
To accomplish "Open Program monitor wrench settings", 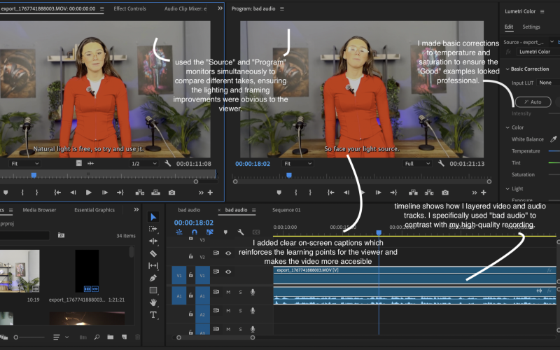I will [440, 164].
